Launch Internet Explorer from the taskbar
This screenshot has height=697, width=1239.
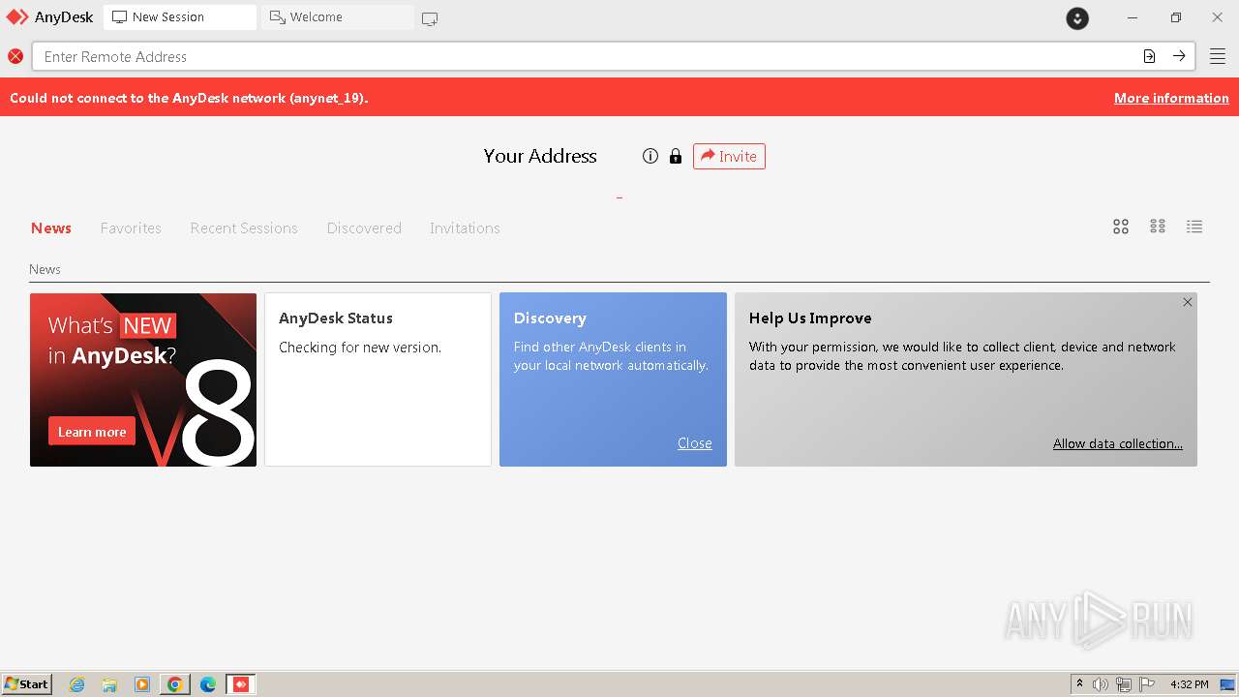click(x=77, y=684)
